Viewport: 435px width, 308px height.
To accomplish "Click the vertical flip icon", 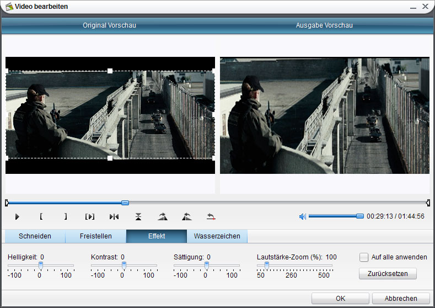I will coord(138,216).
